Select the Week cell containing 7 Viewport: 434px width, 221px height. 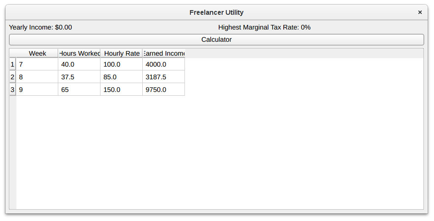click(x=37, y=65)
